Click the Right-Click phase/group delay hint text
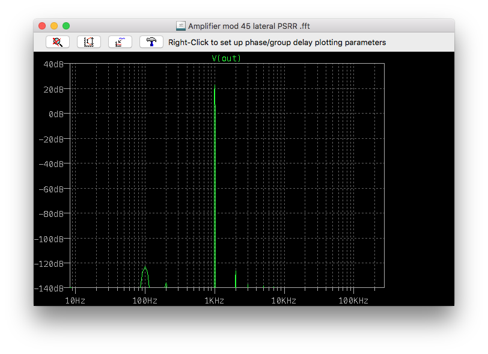 click(x=277, y=42)
